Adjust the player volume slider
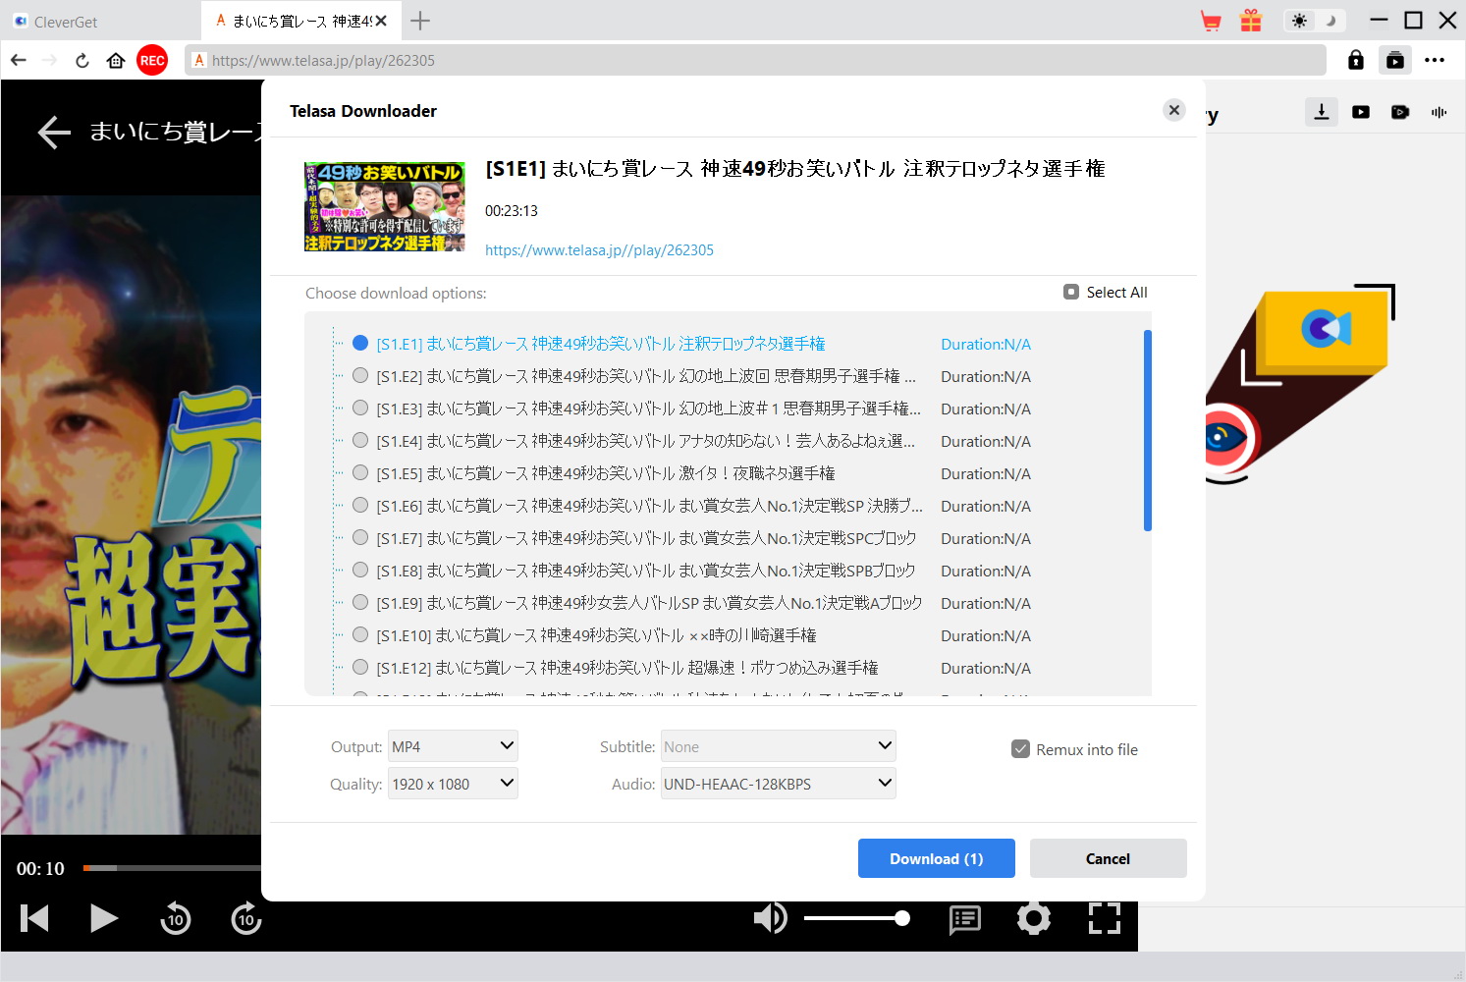 856,918
